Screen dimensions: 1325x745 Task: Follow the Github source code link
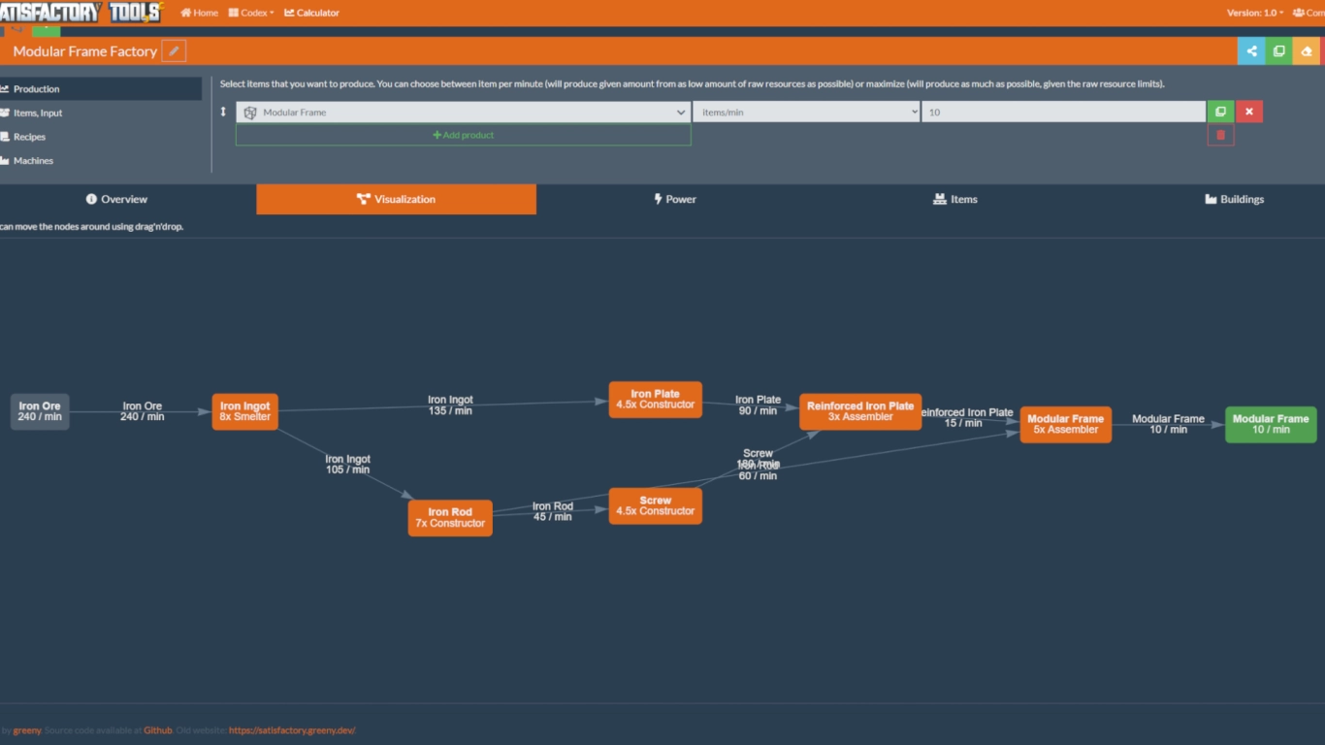pyautogui.click(x=157, y=729)
